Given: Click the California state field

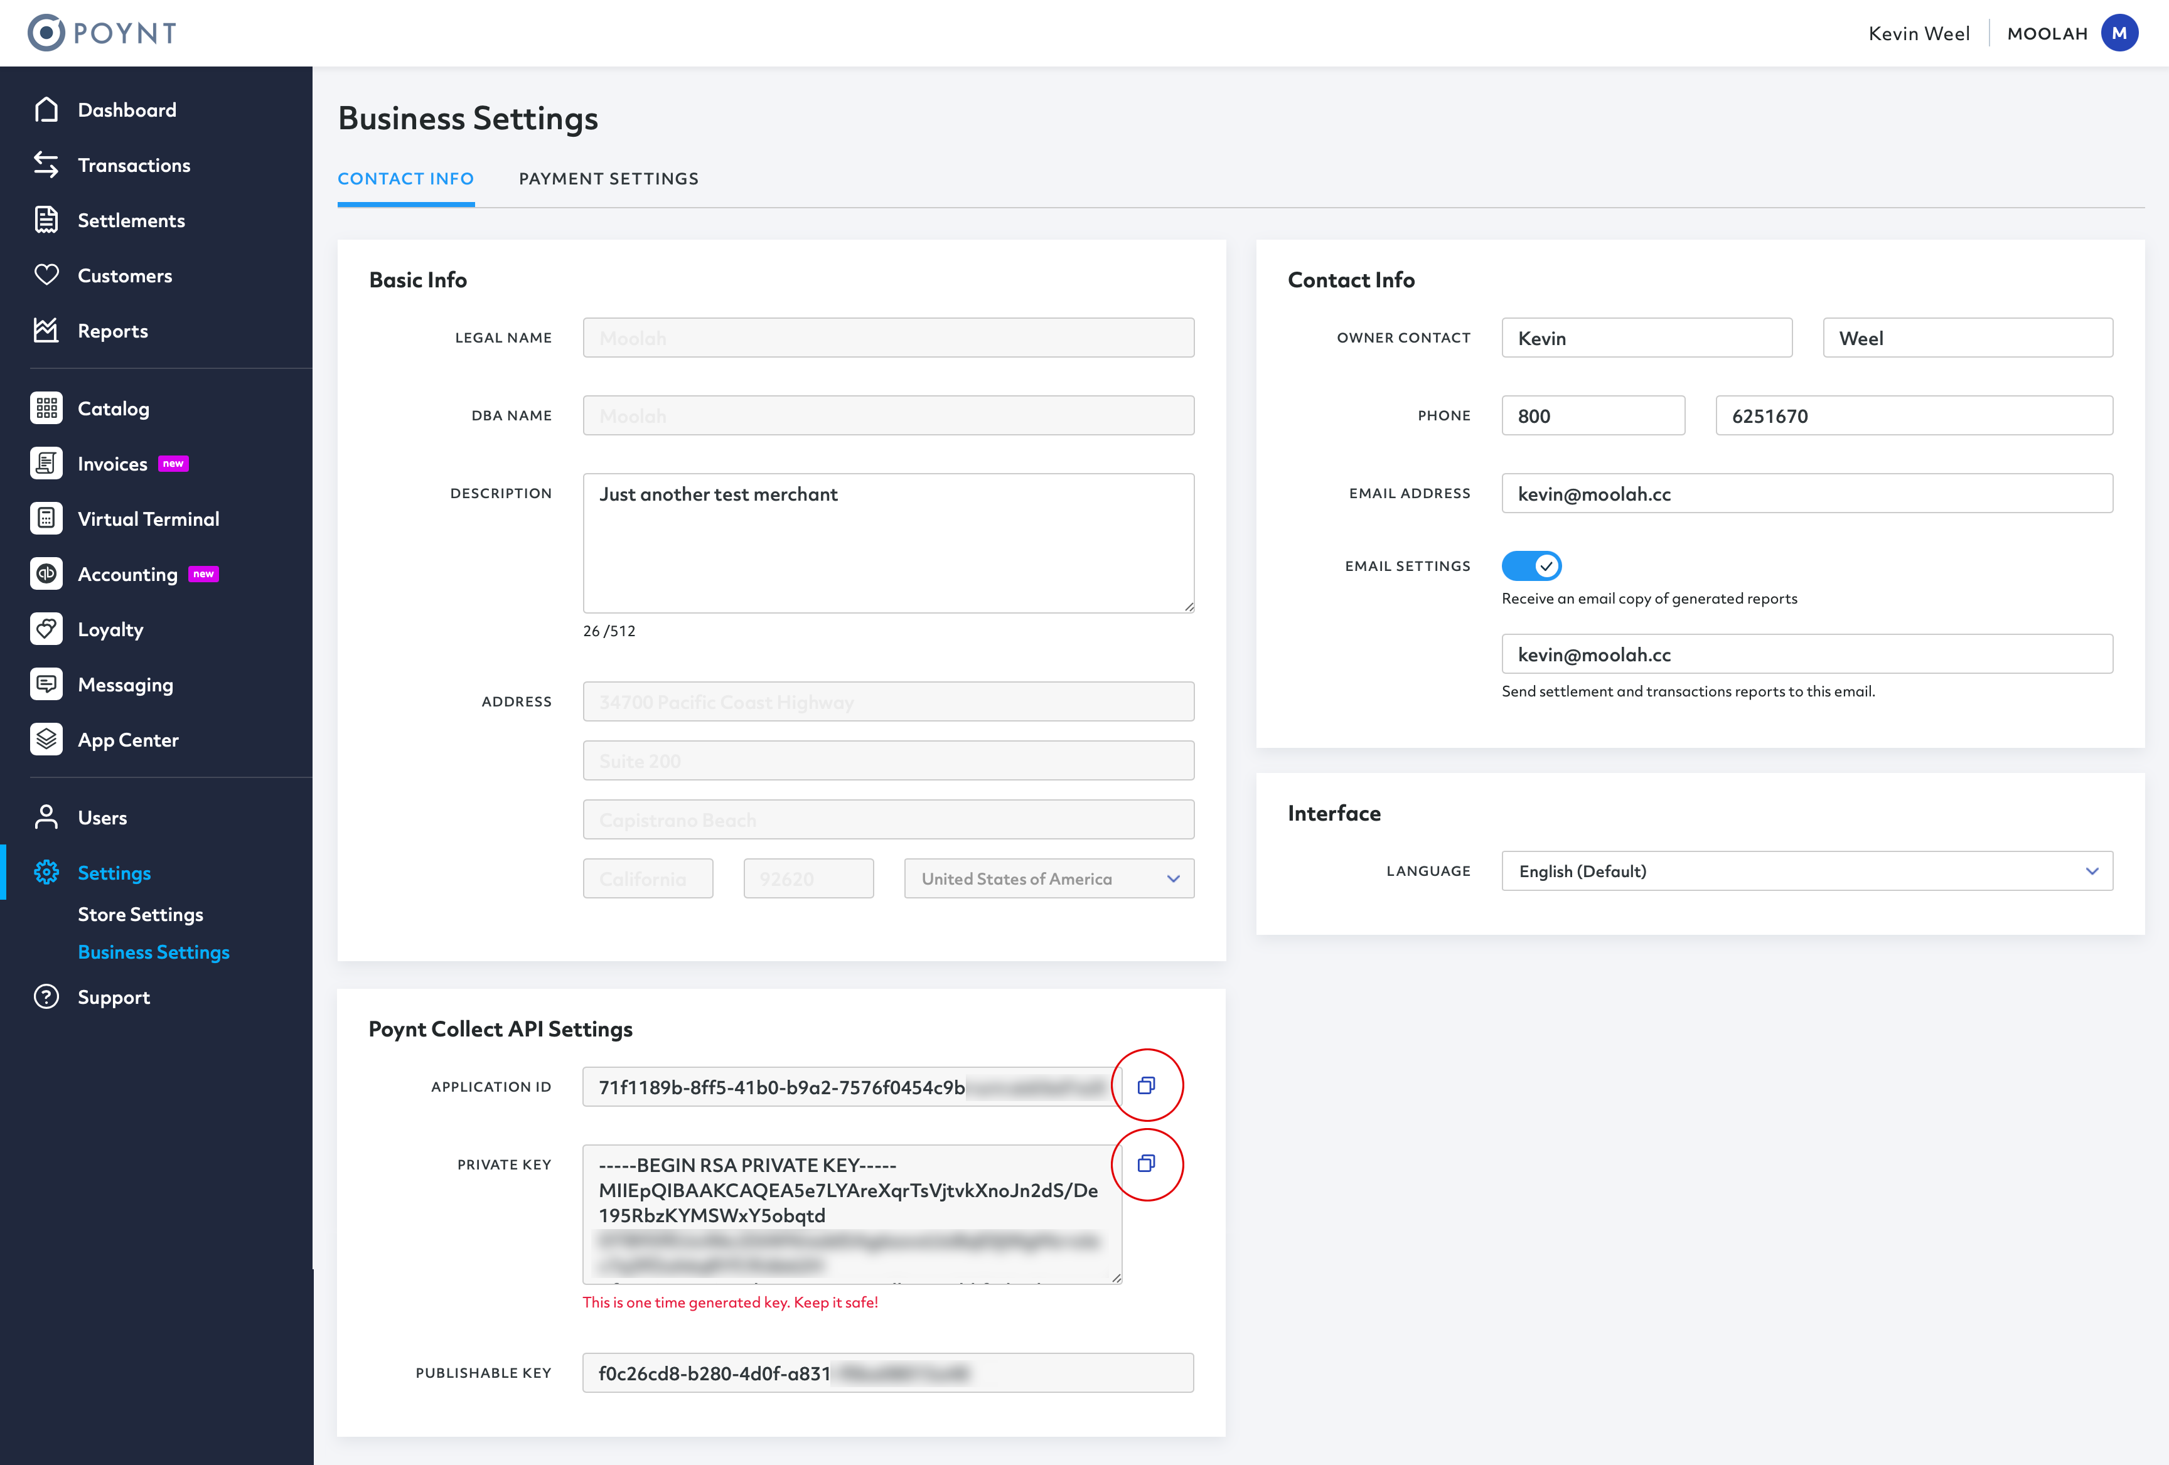Looking at the screenshot, I should click(x=648, y=879).
